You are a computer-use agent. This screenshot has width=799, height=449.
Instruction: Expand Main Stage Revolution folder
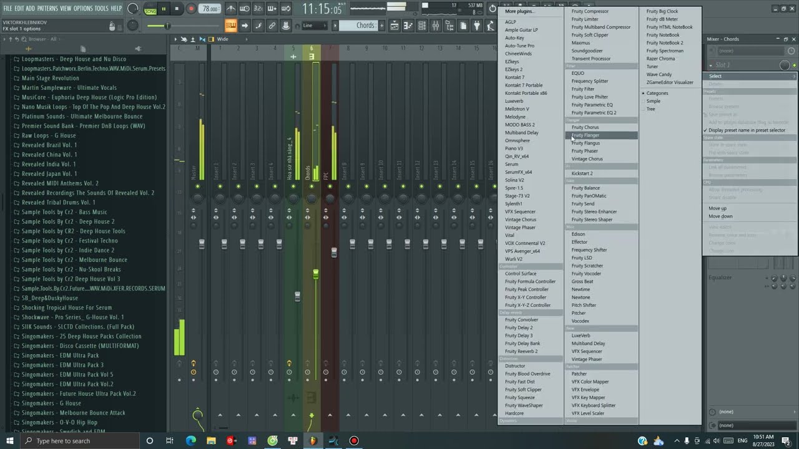[50, 79]
